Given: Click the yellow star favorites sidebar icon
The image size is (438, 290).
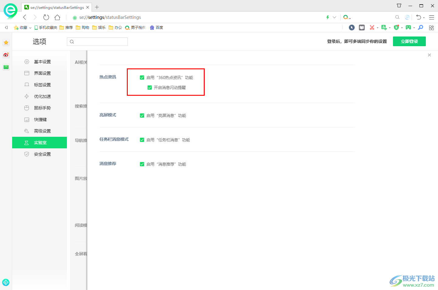Looking at the screenshot, I should (6, 43).
